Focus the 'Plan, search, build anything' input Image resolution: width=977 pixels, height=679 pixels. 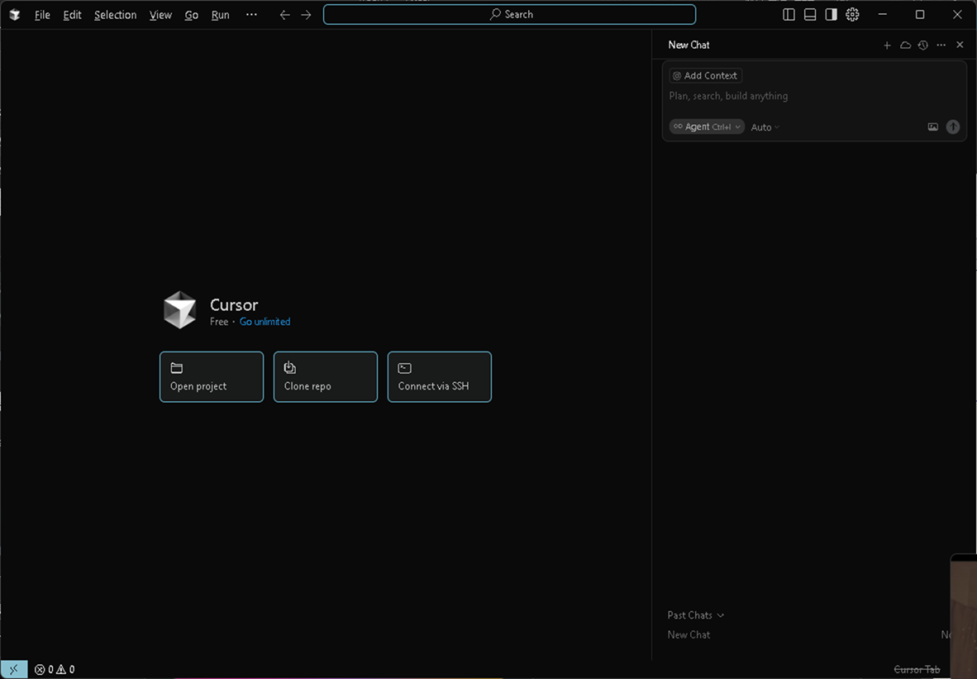tap(813, 96)
